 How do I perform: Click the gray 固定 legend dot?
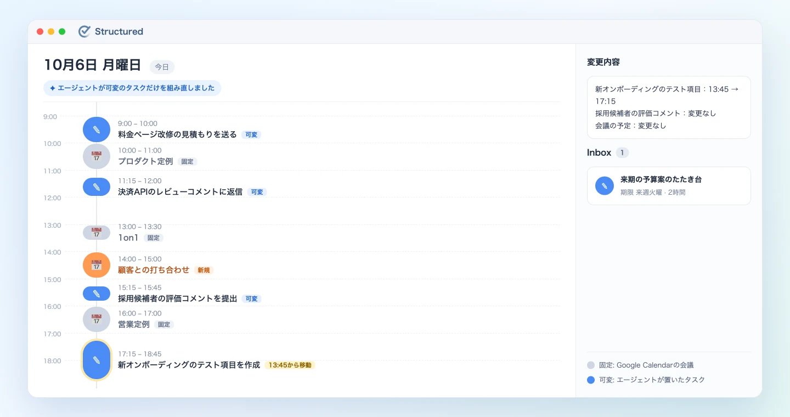point(591,365)
